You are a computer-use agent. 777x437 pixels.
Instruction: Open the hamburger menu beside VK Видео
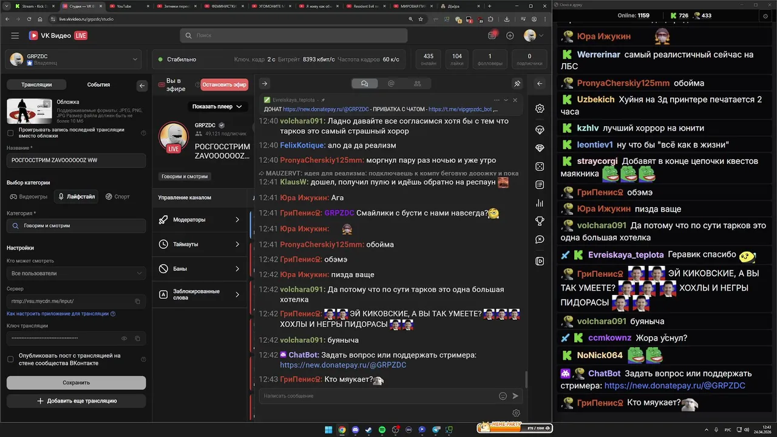[x=15, y=36]
